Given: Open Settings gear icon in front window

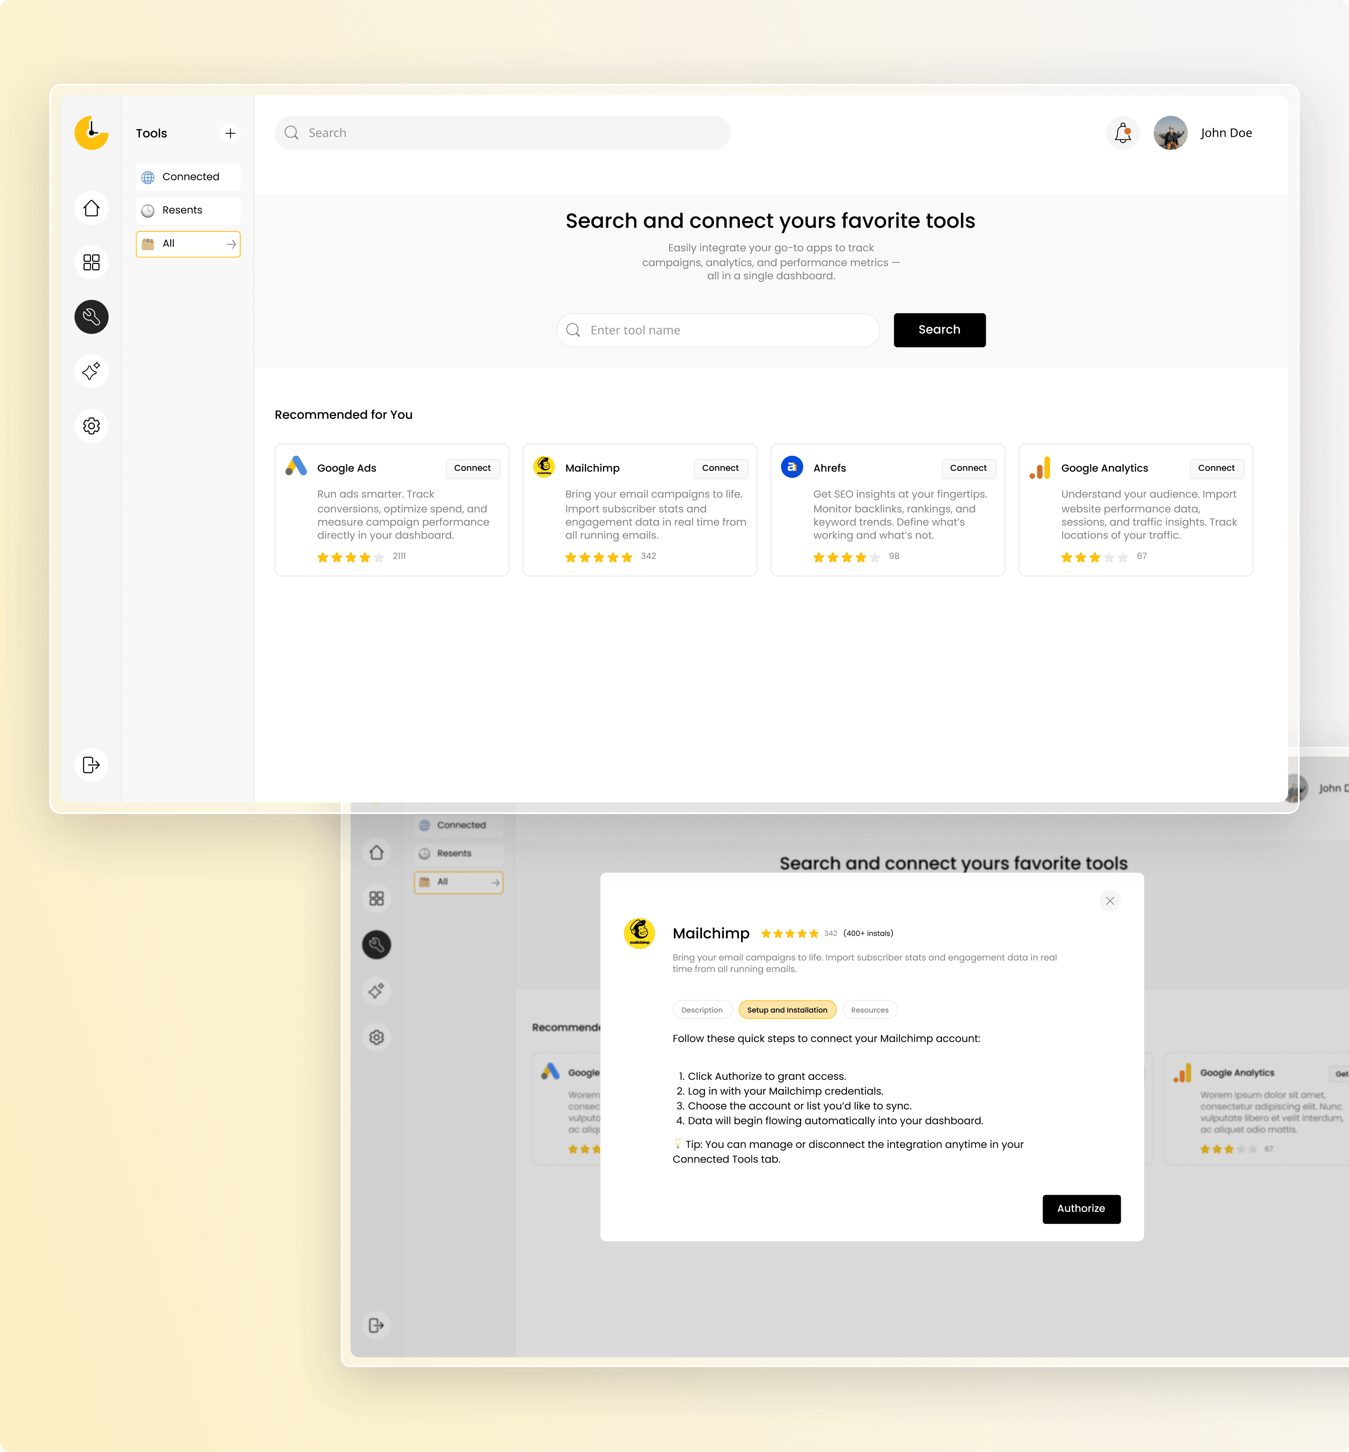Looking at the screenshot, I should (x=91, y=426).
